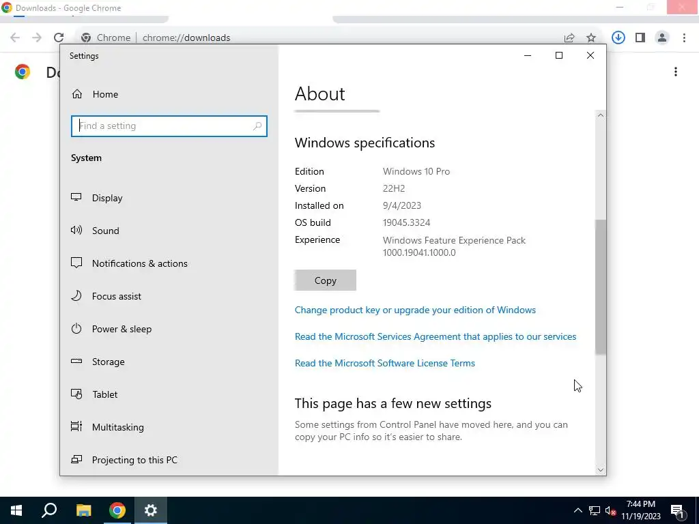The height and width of the screenshot is (524, 699).
Task: Share this page in Chrome
Action: tap(569, 38)
